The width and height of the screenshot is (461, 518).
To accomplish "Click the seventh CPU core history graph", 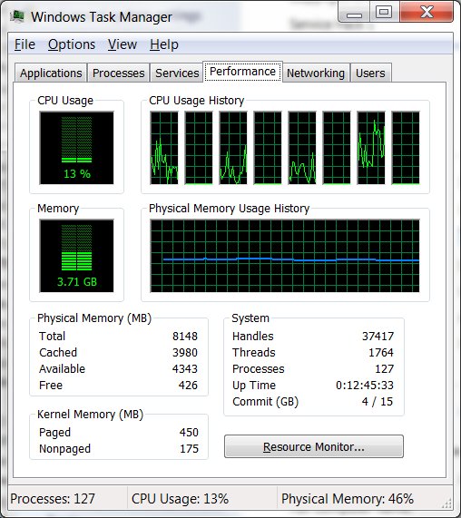I will (371, 148).
